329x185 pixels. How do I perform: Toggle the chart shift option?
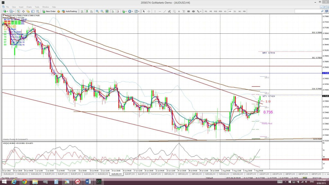coord(118,11)
